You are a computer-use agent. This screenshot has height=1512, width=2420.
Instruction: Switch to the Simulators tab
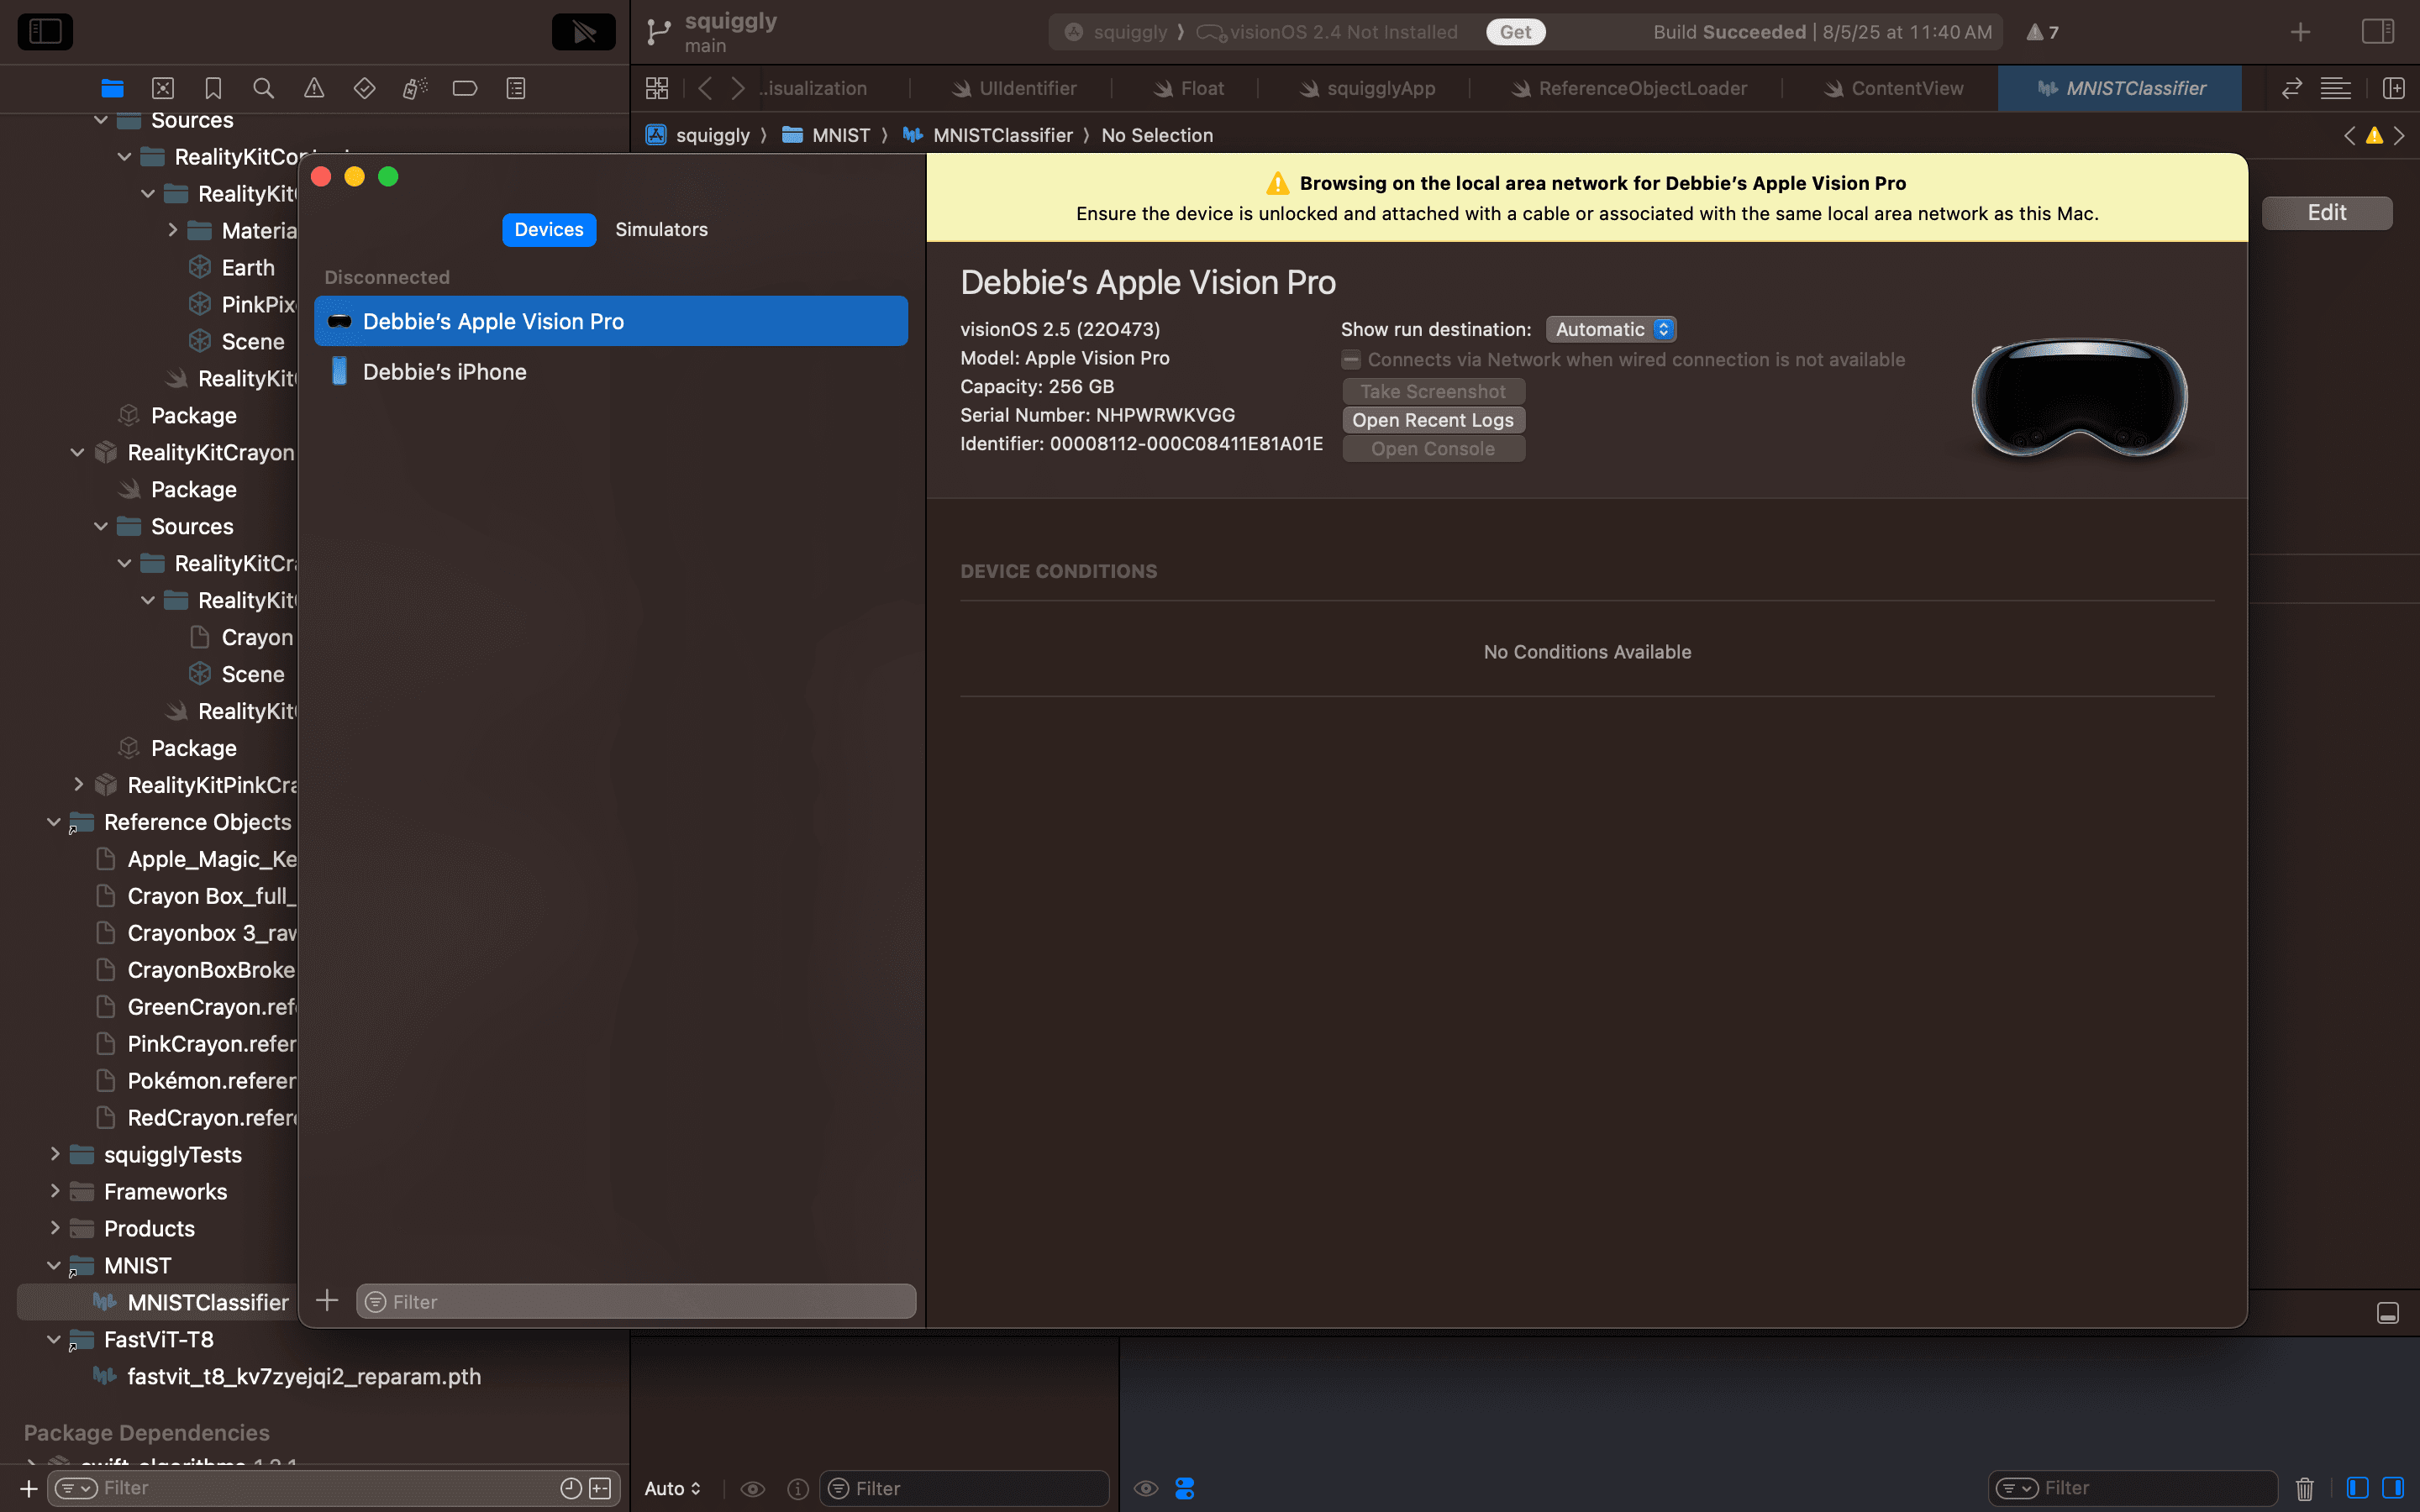point(661,229)
